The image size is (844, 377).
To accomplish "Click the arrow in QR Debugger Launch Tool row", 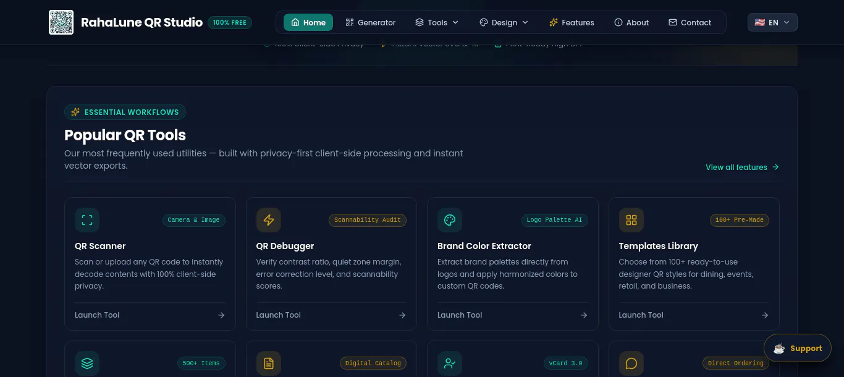I will point(402,315).
